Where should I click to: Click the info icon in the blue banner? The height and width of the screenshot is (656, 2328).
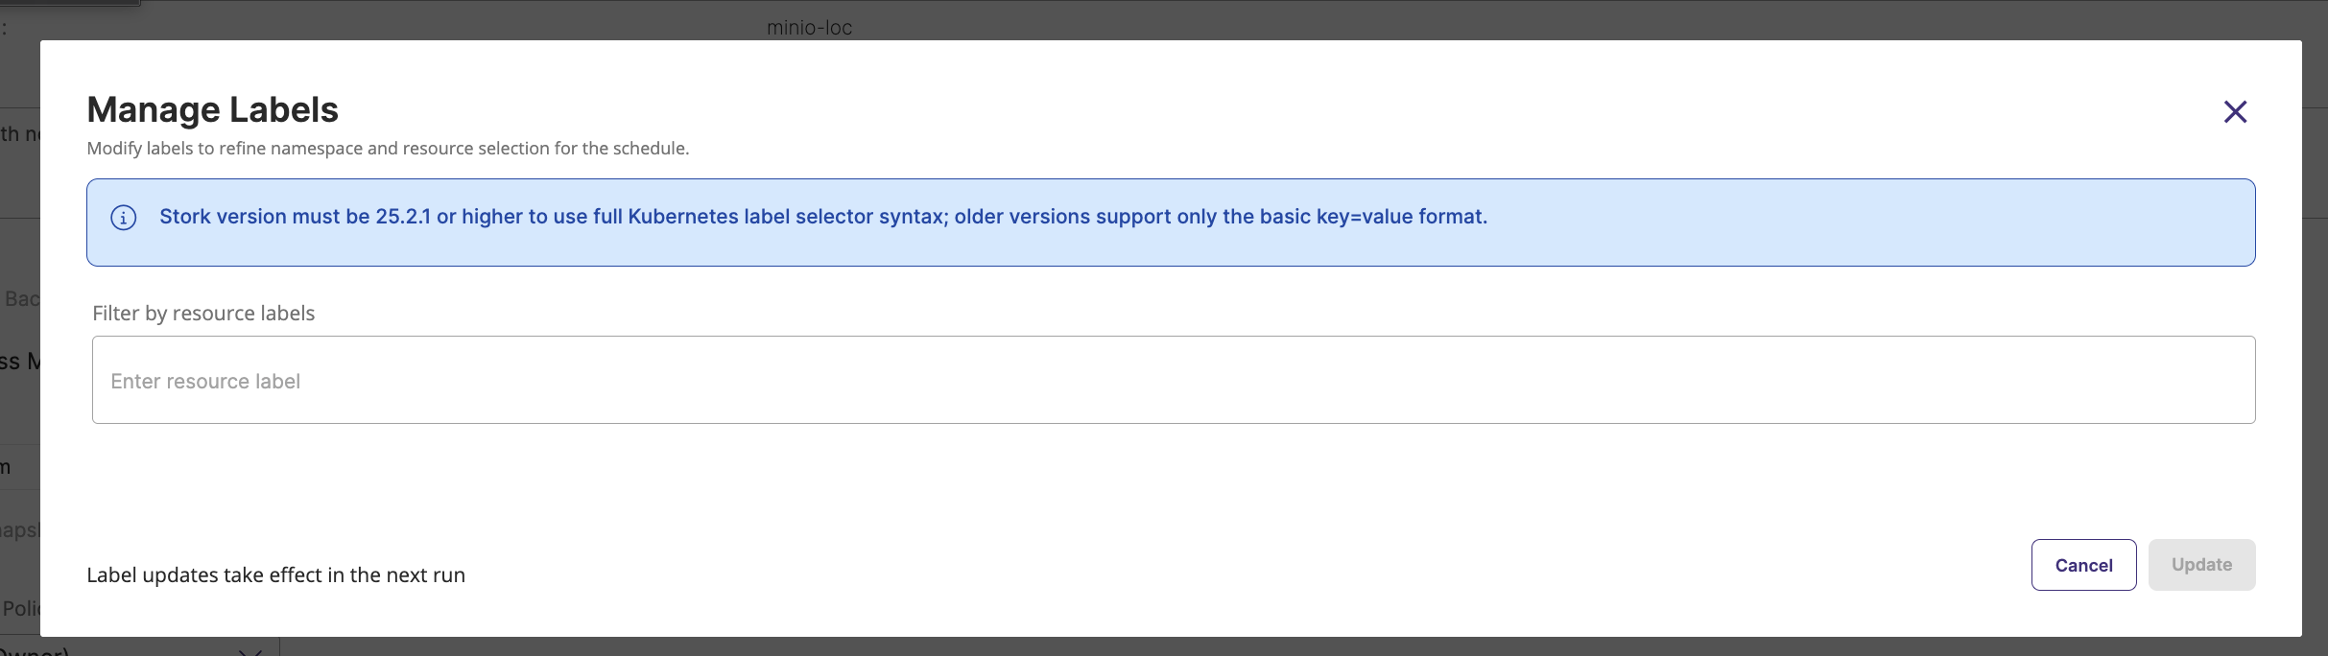(124, 218)
